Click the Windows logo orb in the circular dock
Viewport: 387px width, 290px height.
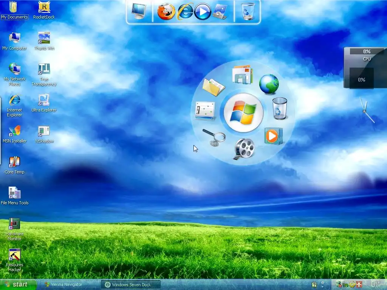243,113
